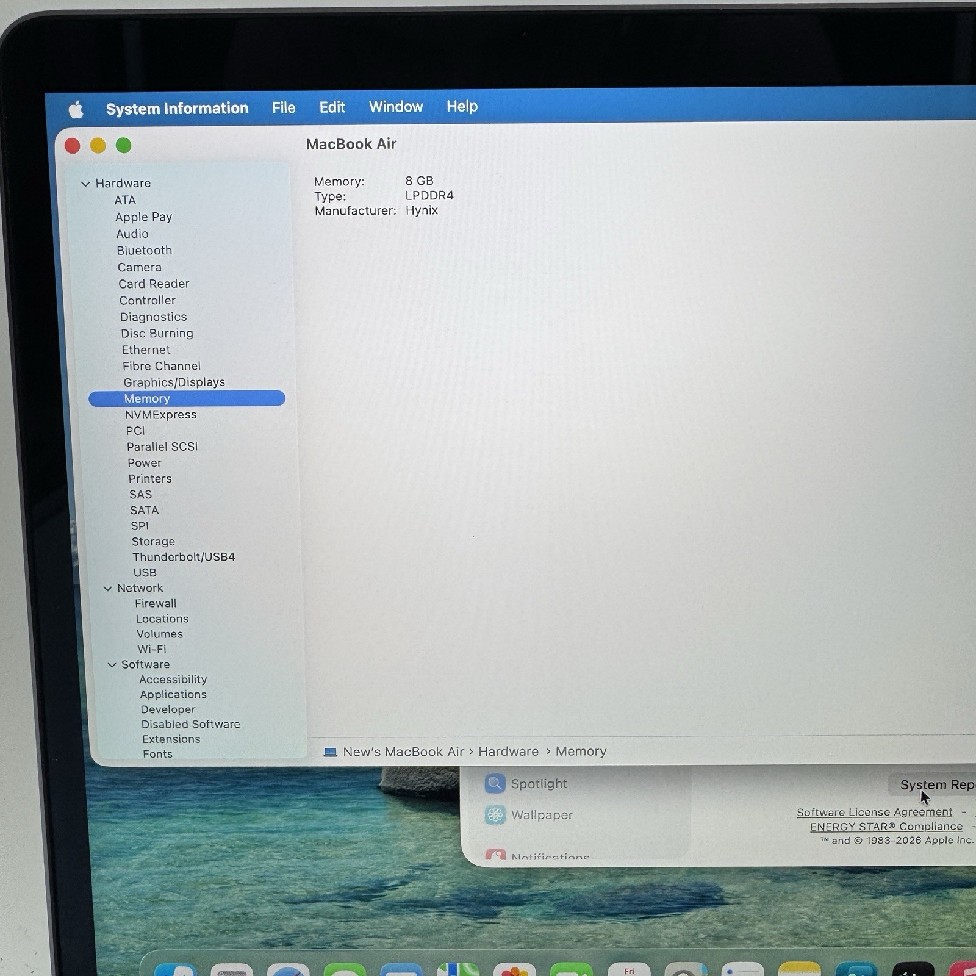
Task: Select Developer under Software
Action: tap(168, 709)
